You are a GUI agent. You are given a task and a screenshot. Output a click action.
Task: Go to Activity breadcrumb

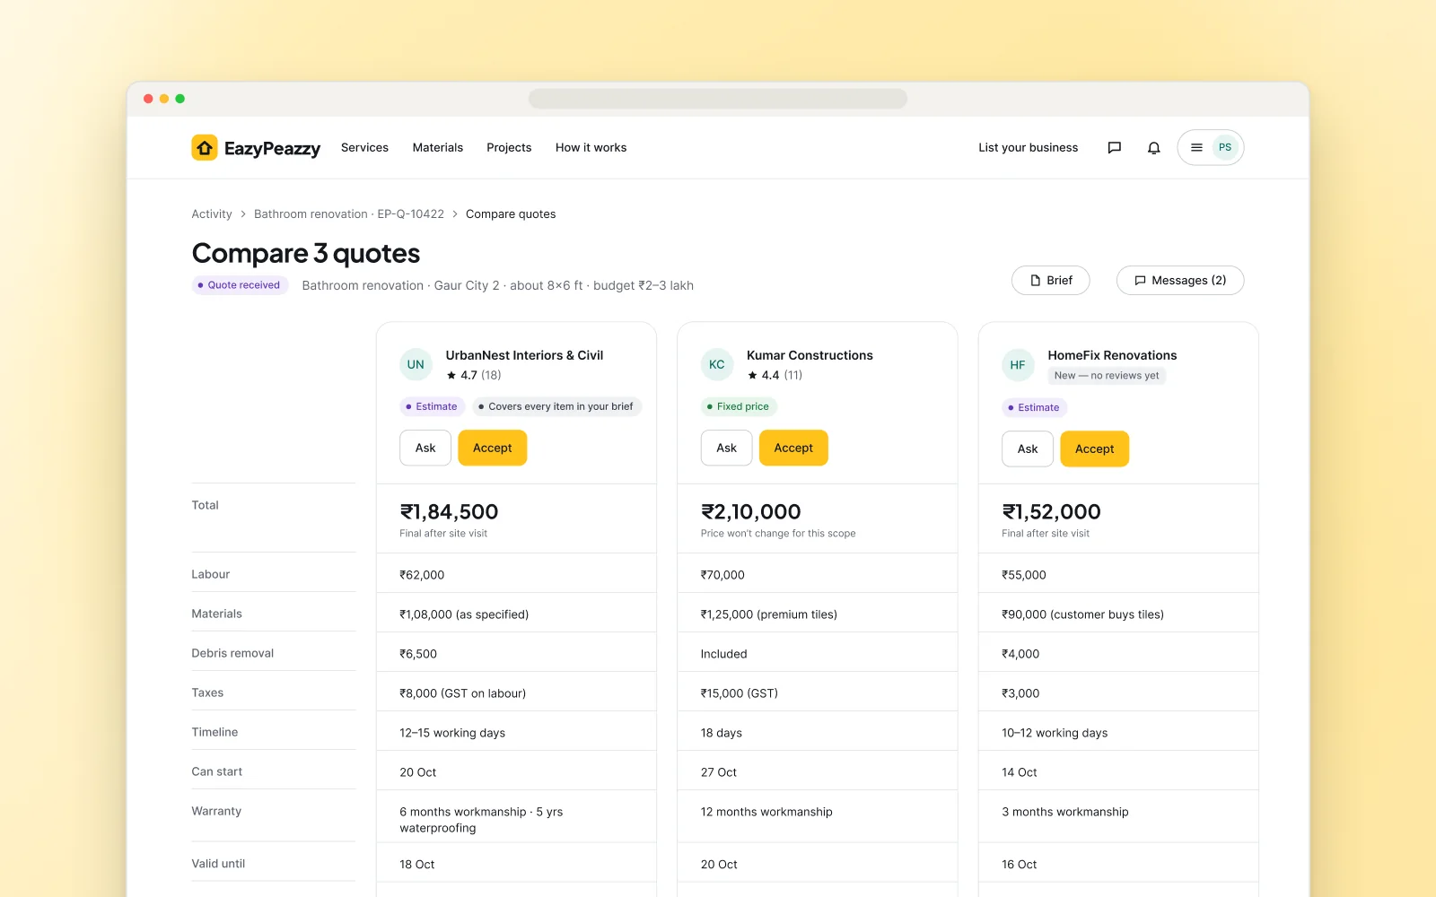coord(212,214)
